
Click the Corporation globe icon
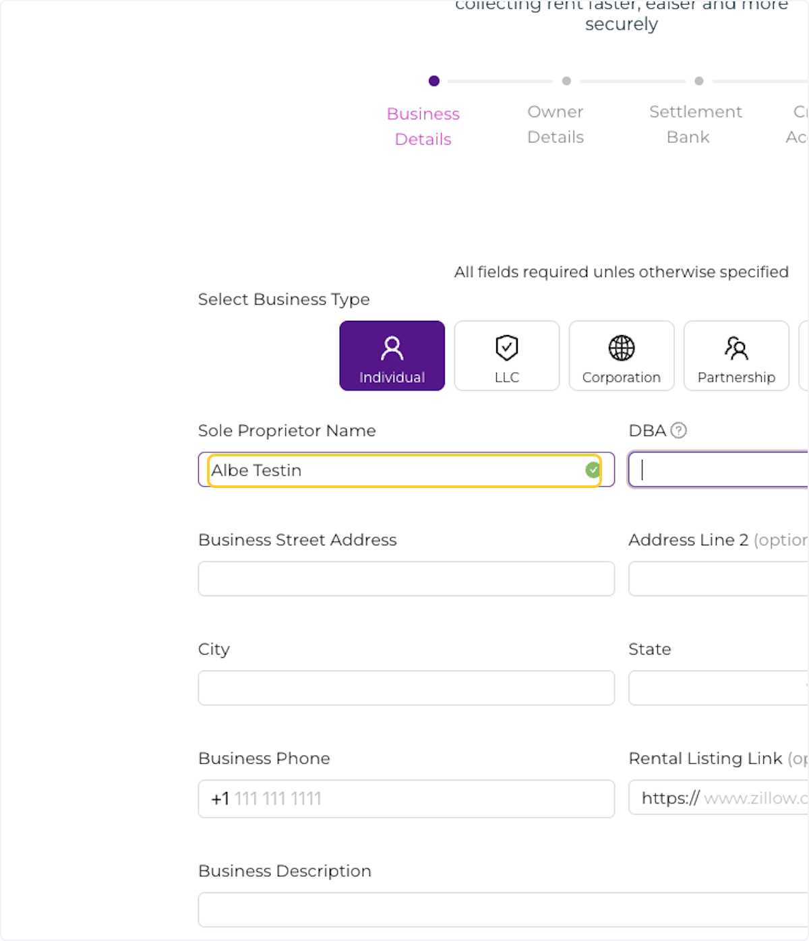621,348
